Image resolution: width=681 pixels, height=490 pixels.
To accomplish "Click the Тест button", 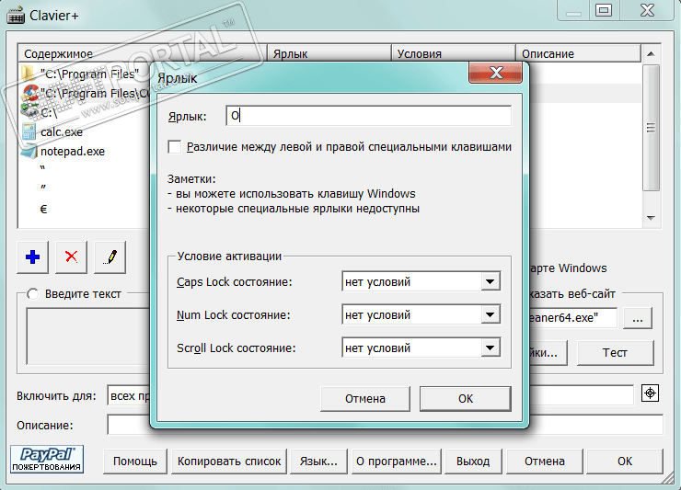I will (615, 352).
